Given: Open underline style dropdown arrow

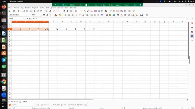Looking at the screenshot, I should tap(53, 15).
